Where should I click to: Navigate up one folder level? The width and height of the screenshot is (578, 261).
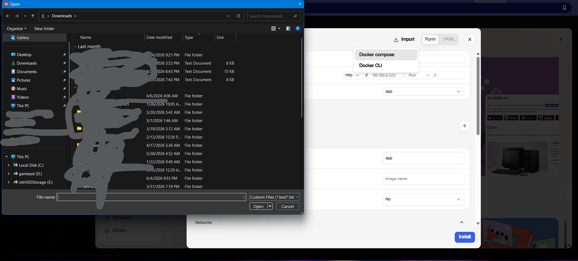33,16
